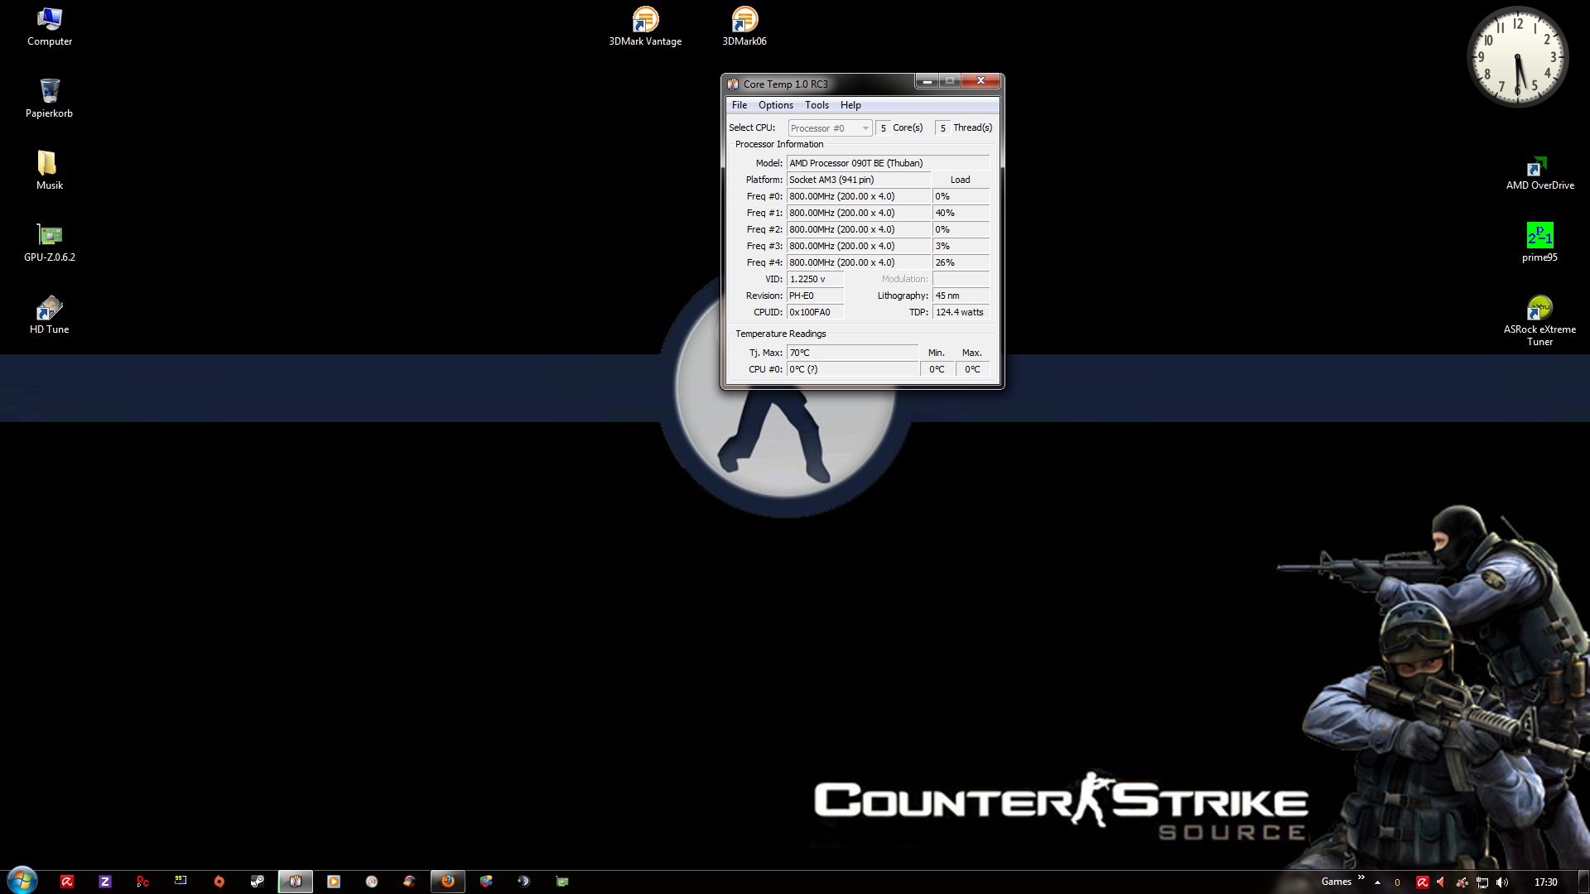The height and width of the screenshot is (894, 1590).
Task: Click the taskbar icon left of Firefox
Action: tap(409, 882)
